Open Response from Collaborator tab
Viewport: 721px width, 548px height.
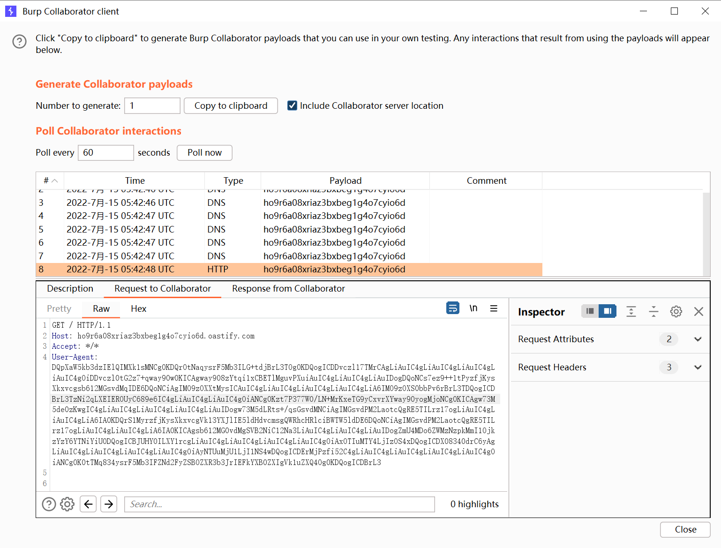[x=288, y=288]
